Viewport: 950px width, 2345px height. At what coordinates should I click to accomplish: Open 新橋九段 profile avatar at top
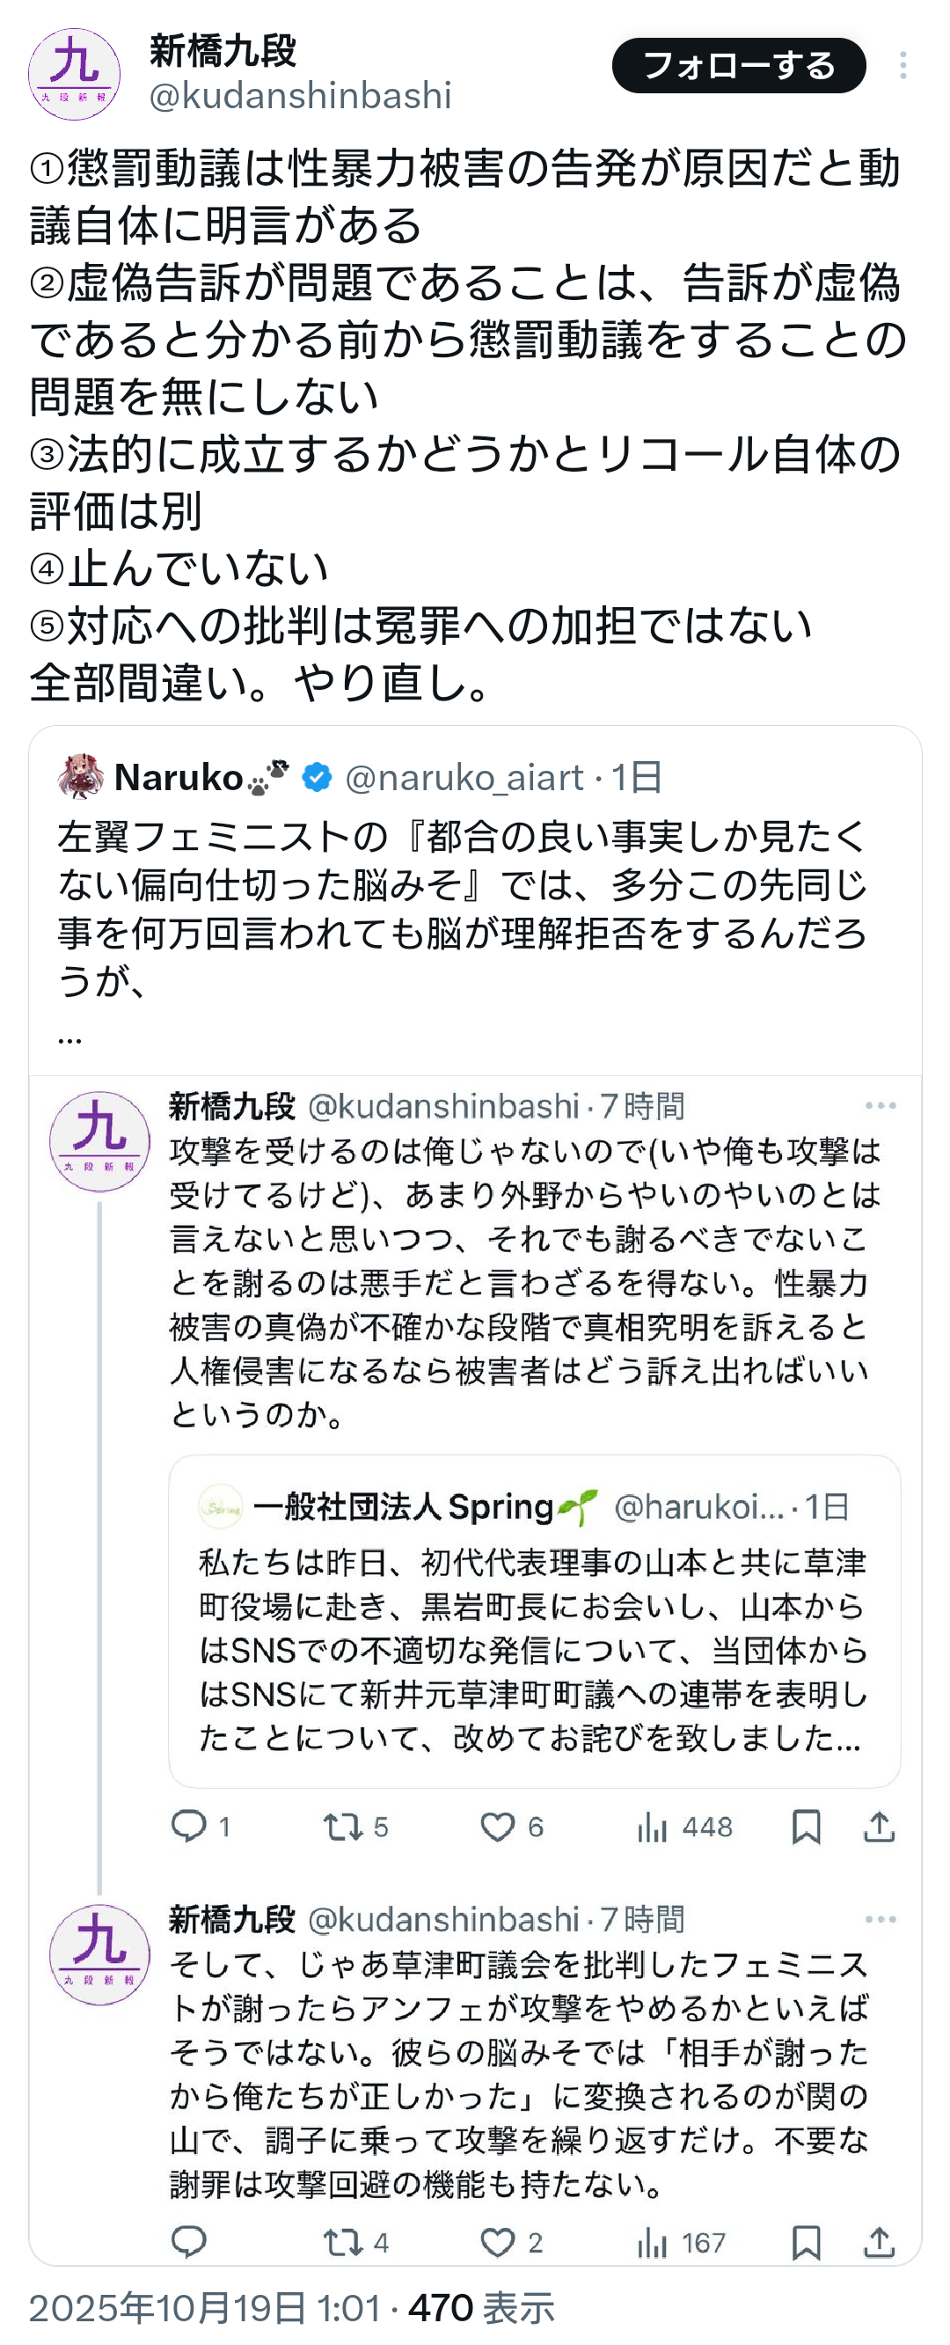[75, 75]
